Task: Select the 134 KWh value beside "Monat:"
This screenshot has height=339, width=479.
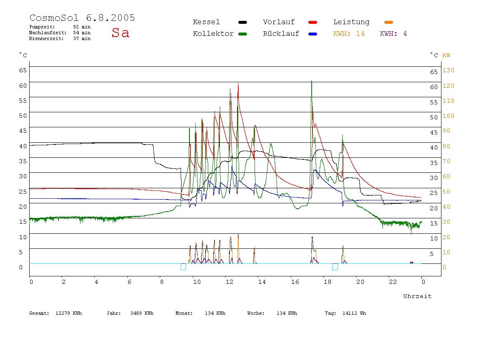Action: 215,313
